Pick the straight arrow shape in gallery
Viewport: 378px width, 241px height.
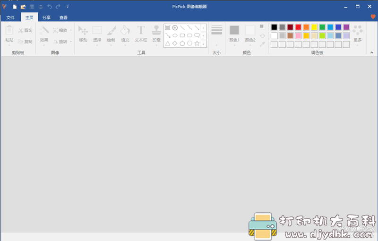[x=197, y=28]
